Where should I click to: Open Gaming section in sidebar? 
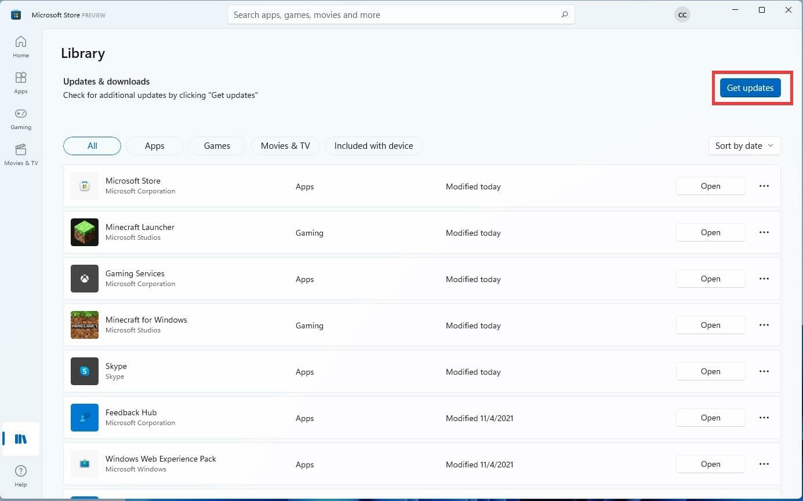(21, 119)
